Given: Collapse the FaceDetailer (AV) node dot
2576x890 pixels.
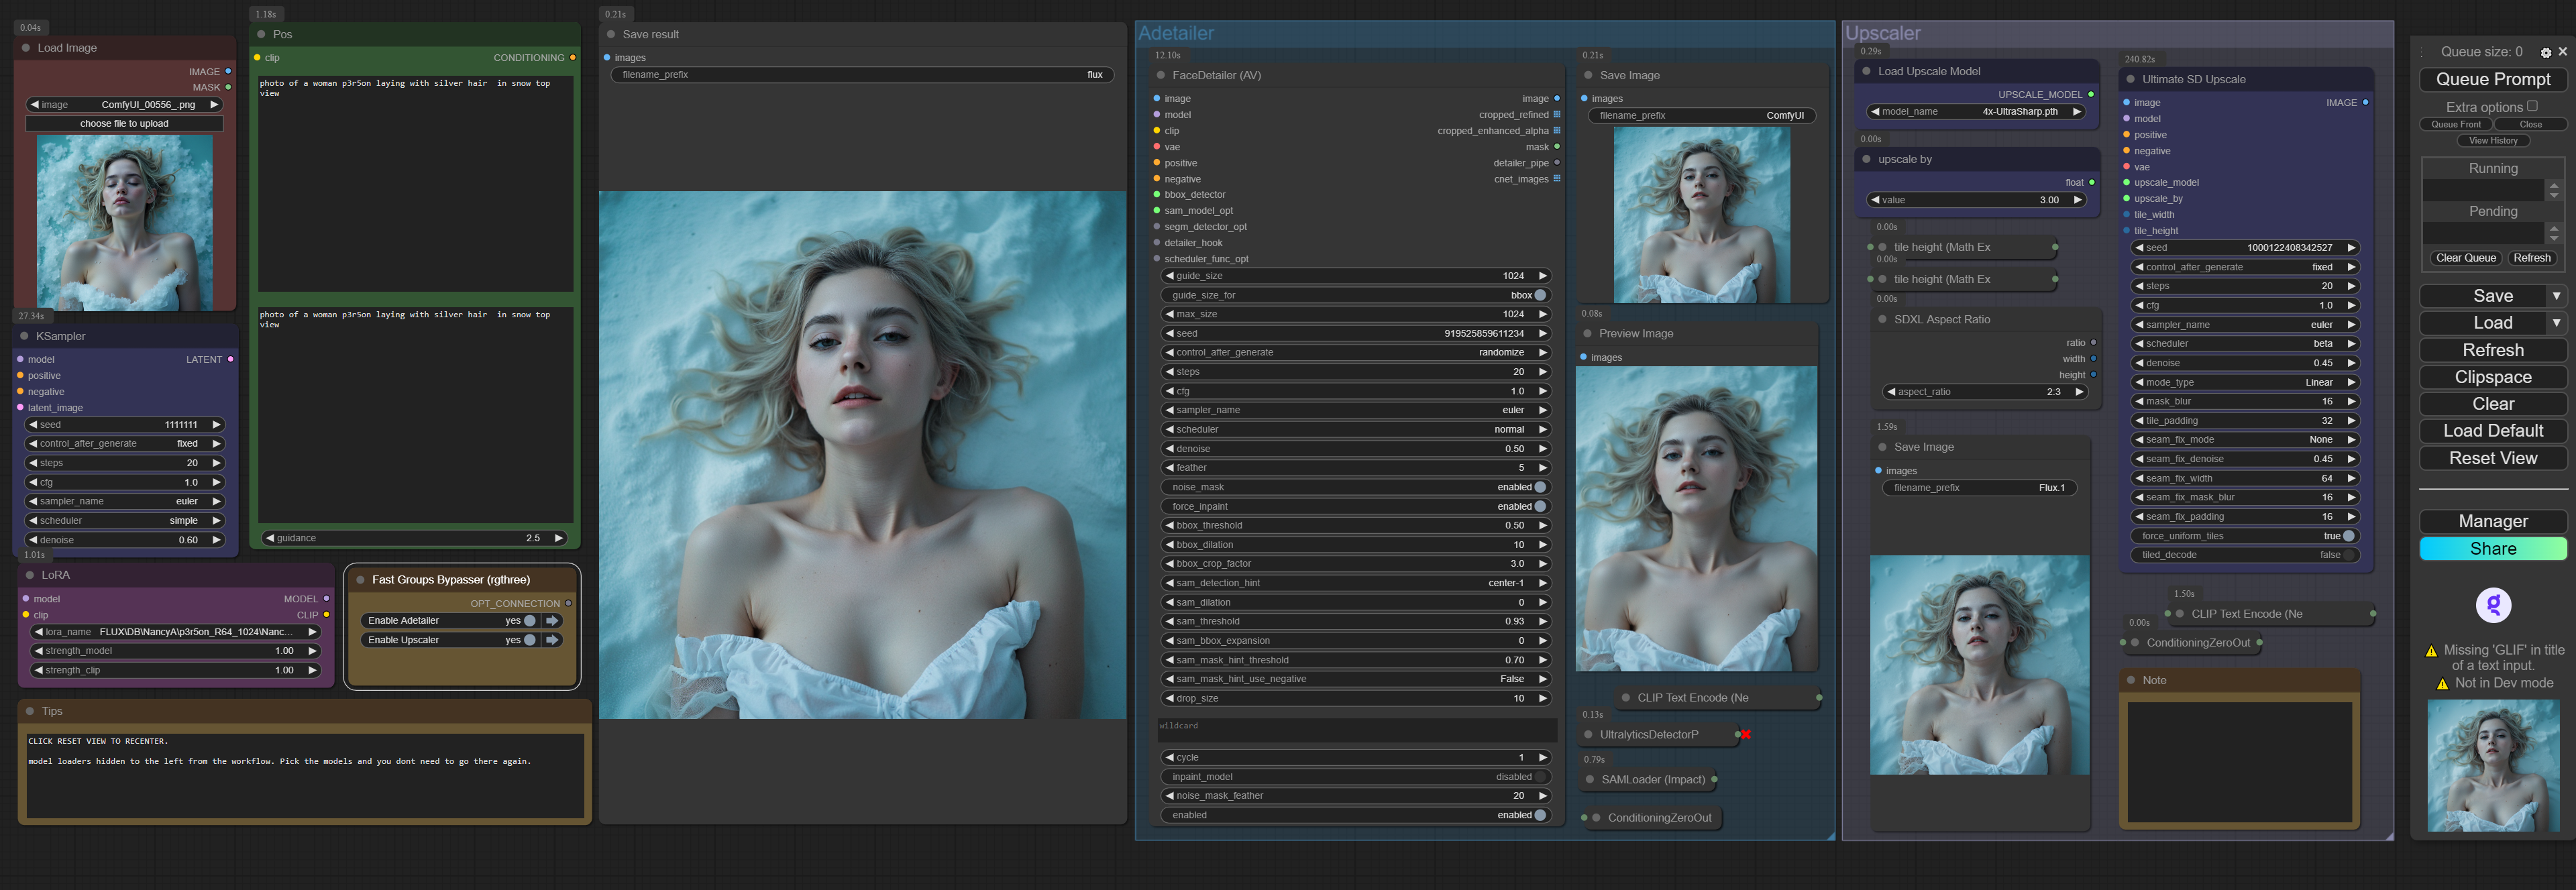Looking at the screenshot, I should coord(1161,76).
